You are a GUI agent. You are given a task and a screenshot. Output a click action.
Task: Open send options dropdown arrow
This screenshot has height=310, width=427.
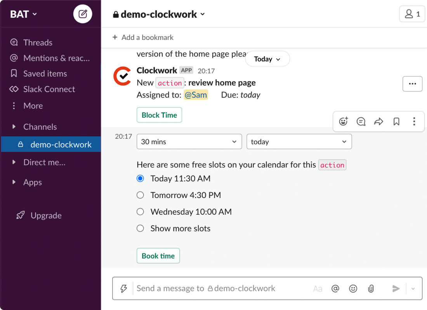coord(413,289)
